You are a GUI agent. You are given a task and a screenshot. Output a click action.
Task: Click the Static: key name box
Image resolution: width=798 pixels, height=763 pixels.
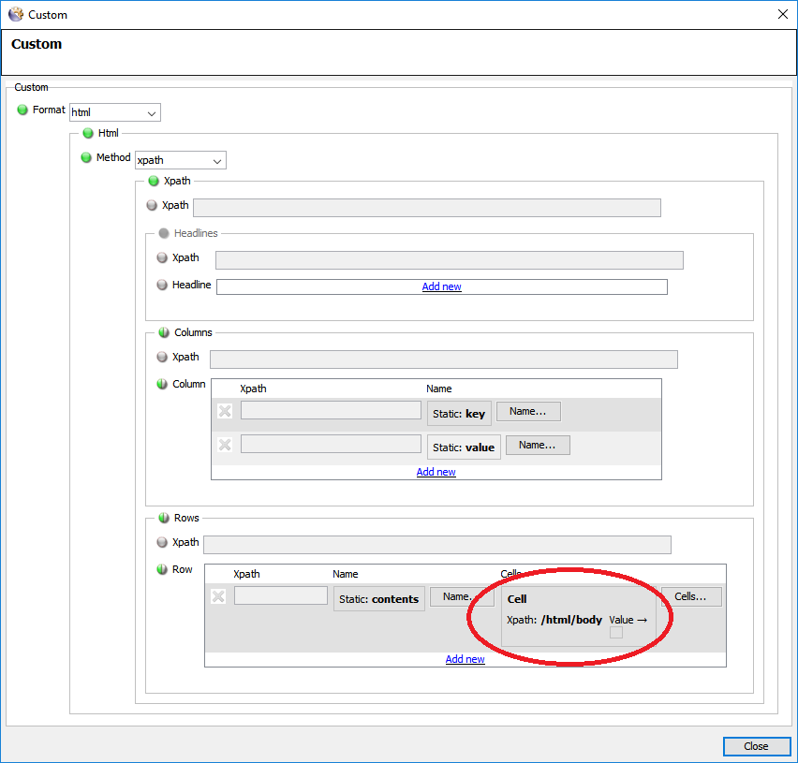[459, 414]
